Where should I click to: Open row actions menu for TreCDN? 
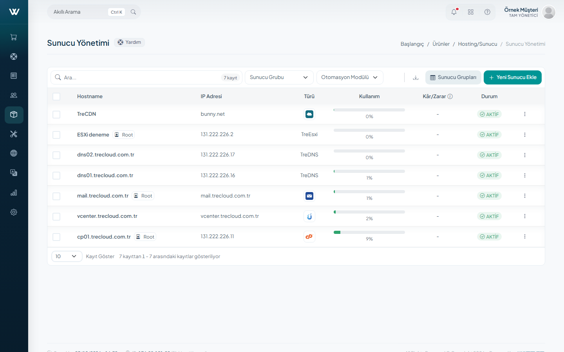(525, 114)
